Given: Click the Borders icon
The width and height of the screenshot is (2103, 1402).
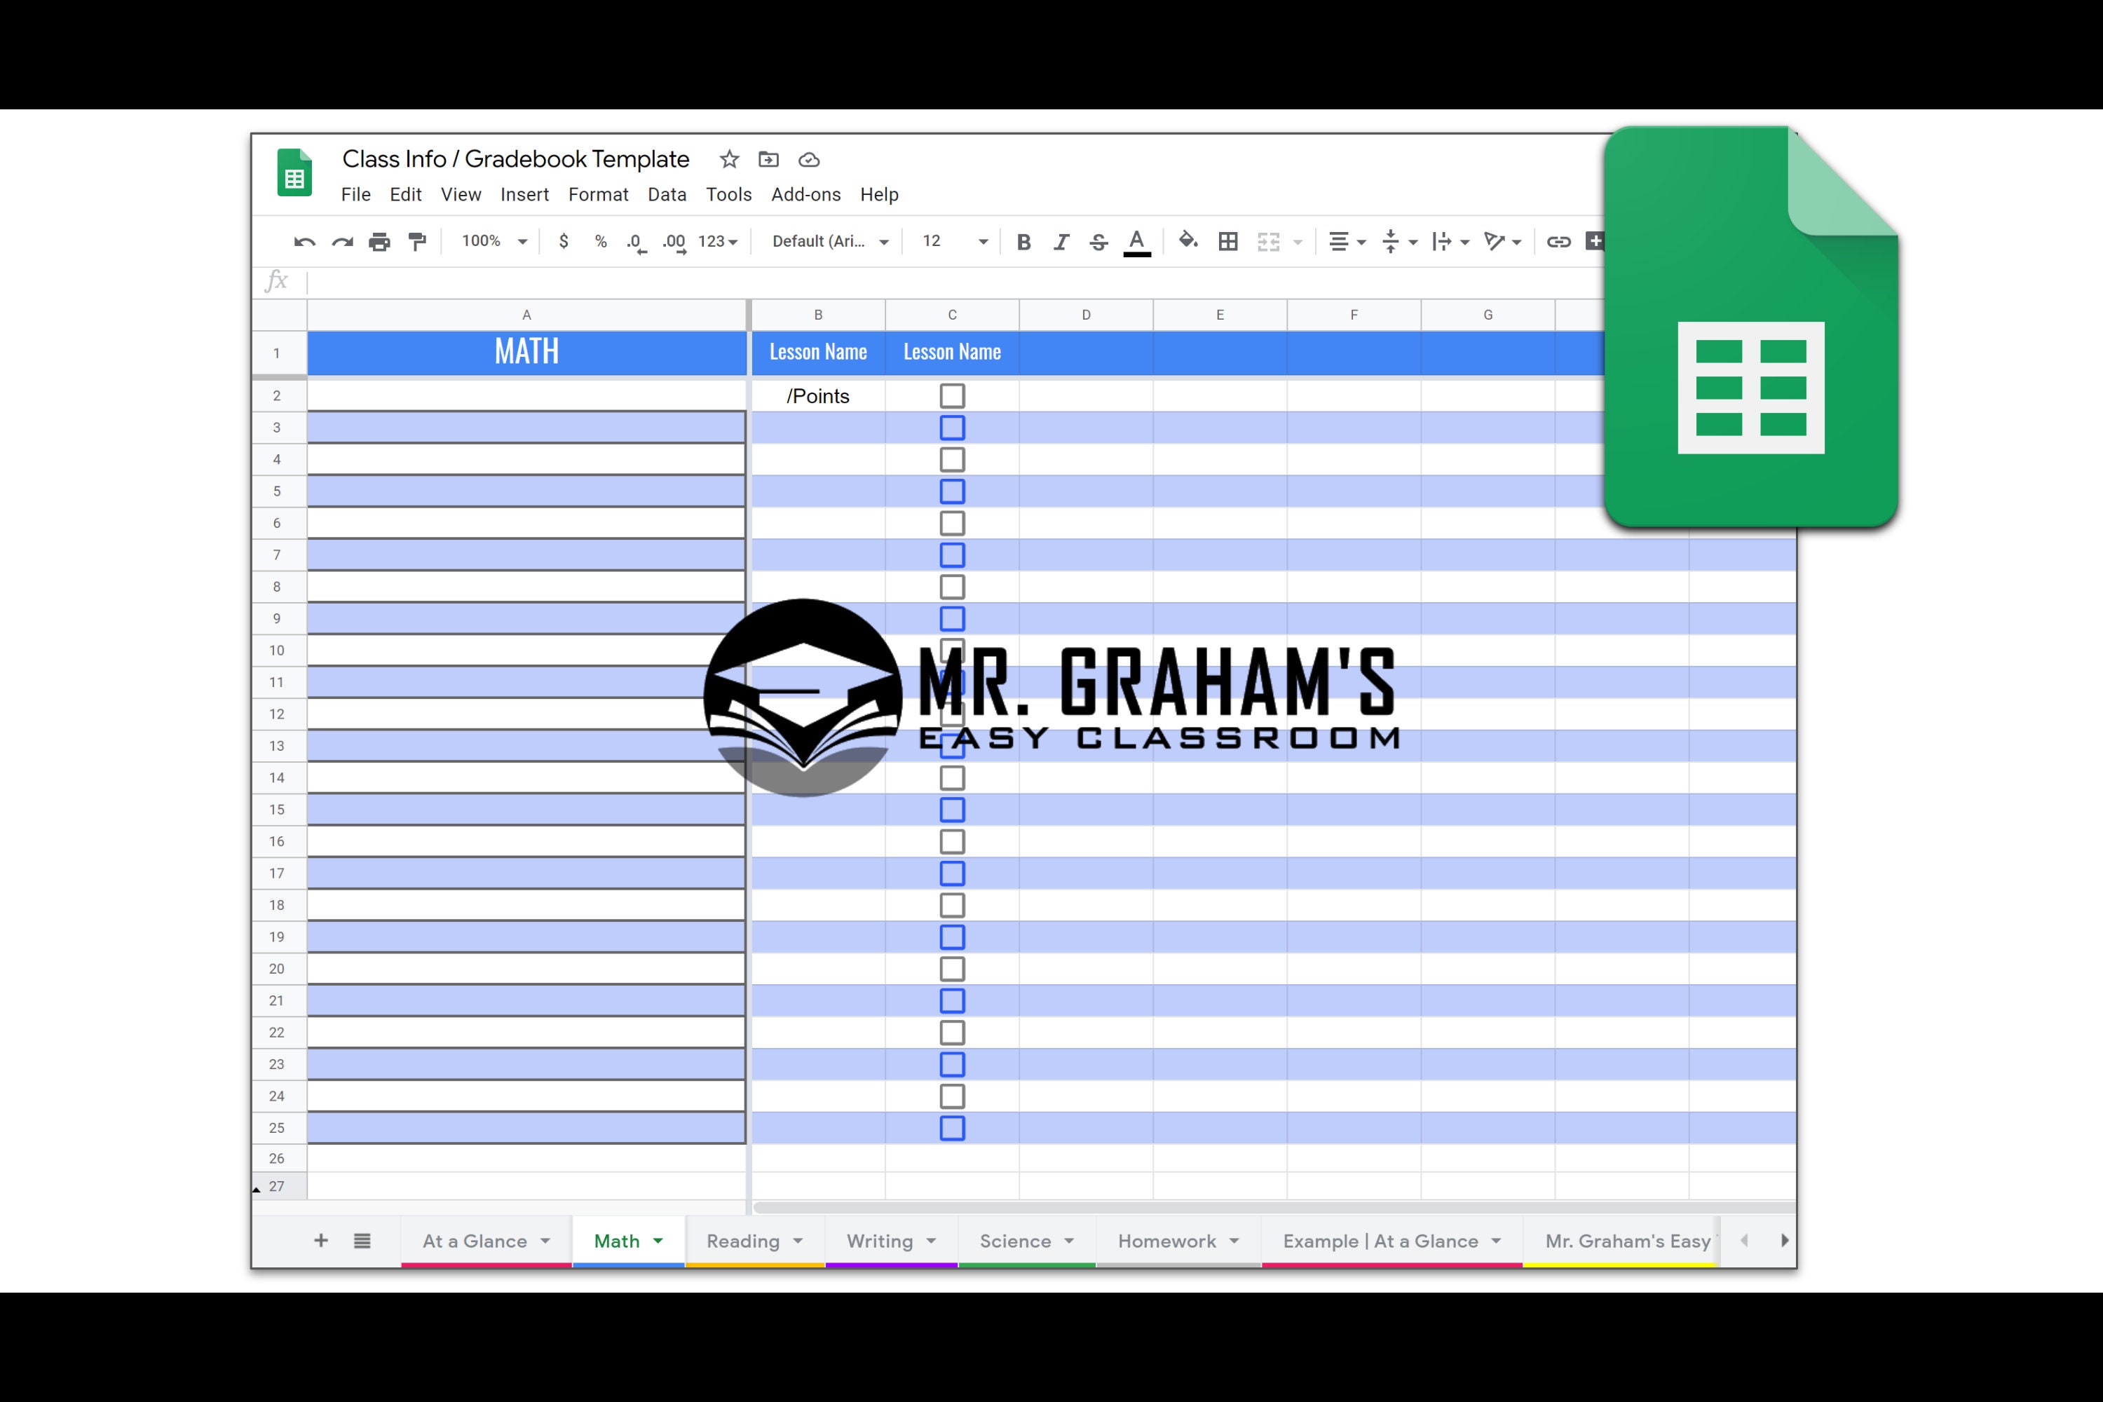Looking at the screenshot, I should click(1227, 241).
